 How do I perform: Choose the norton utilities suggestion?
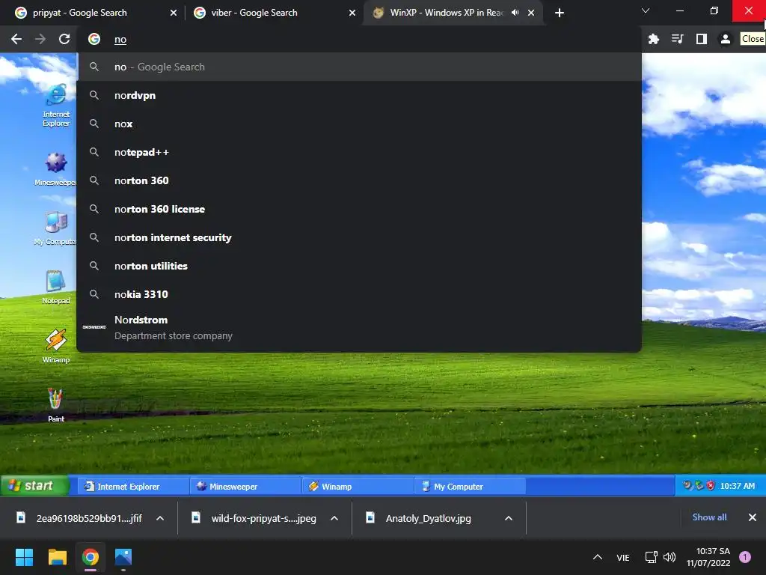[x=359, y=266]
